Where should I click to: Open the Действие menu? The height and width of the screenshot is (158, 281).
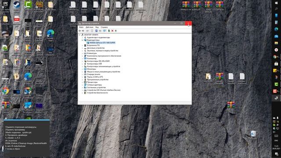[x=89, y=27]
